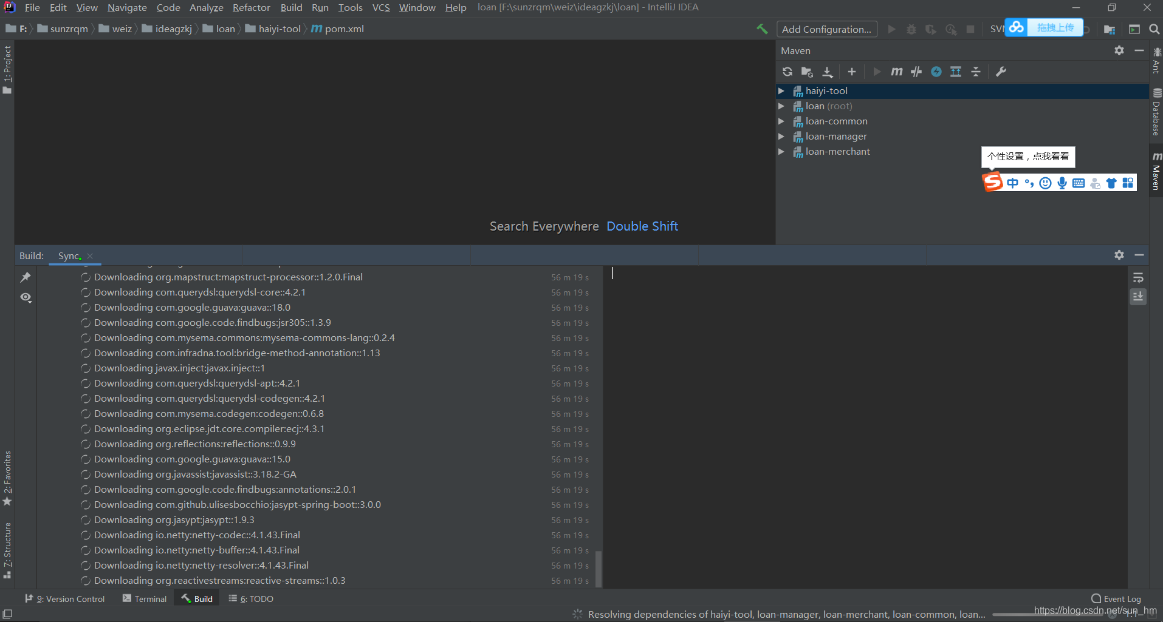Toggle Maven skip tests mode
Image resolution: width=1163 pixels, height=622 pixels.
click(936, 72)
